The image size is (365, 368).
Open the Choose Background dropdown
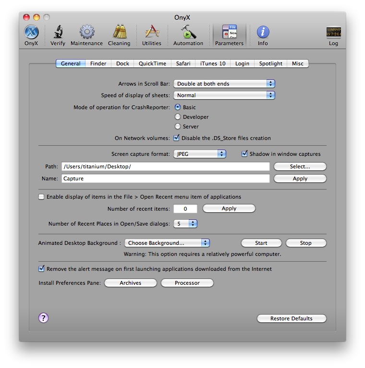pyautogui.click(x=167, y=243)
